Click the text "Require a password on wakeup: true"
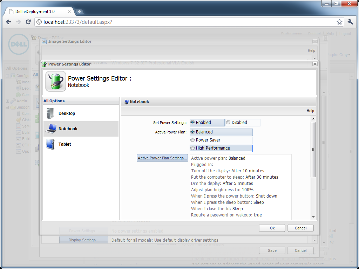Viewport: 359px width, 269px height. (226, 215)
